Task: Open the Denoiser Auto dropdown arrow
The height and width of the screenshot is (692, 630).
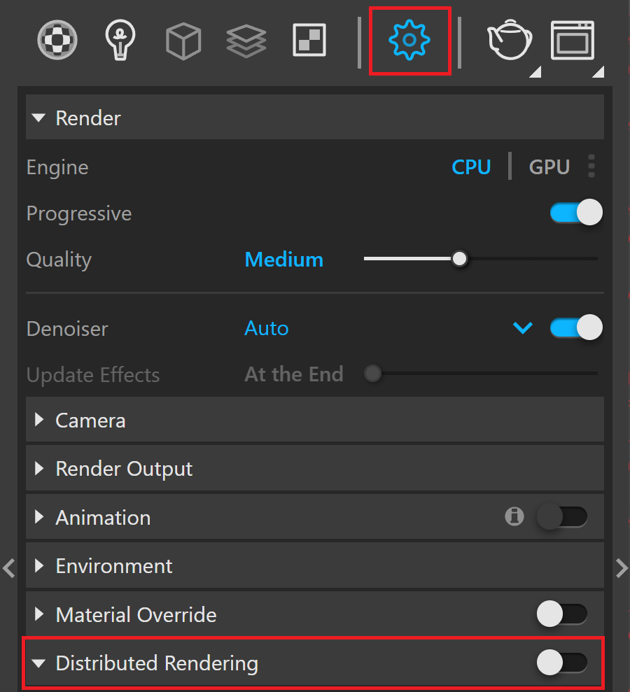Action: (x=523, y=328)
